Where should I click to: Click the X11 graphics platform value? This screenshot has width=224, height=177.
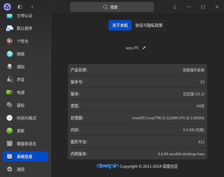tap(201, 142)
